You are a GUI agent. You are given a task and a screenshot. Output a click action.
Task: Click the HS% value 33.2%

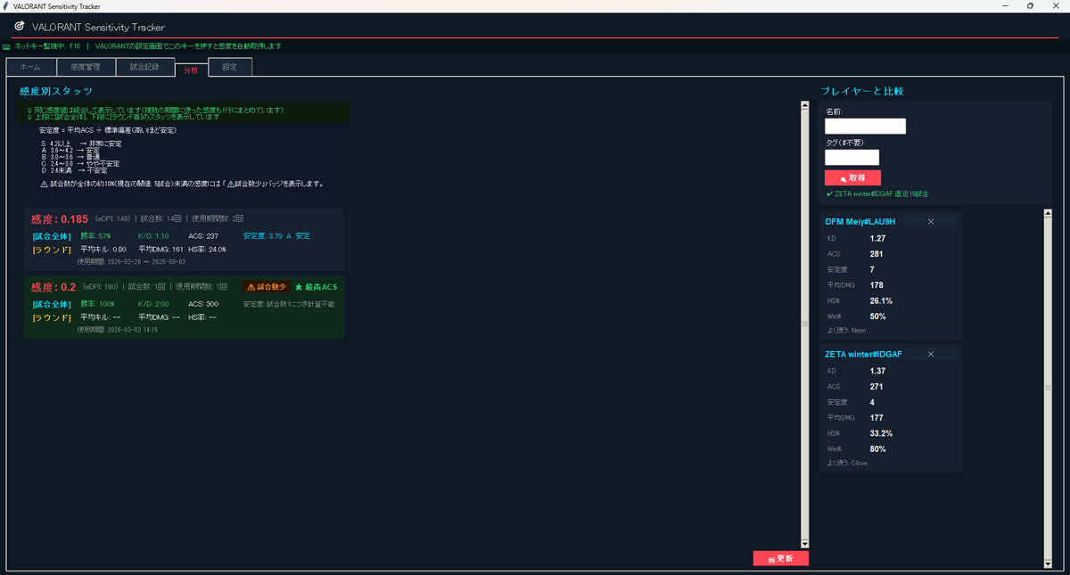coord(881,433)
